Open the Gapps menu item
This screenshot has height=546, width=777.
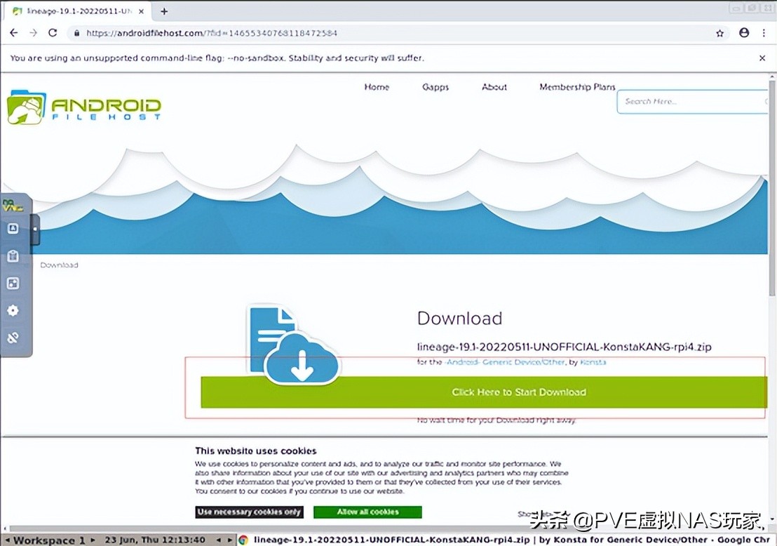click(x=435, y=87)
